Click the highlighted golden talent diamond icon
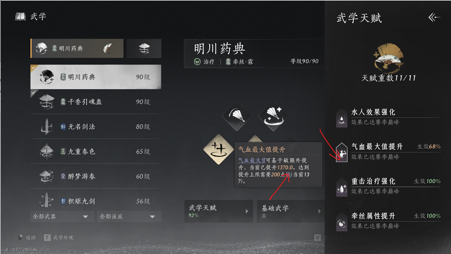This screenshot has height=254, width=451. coord(219,149)
